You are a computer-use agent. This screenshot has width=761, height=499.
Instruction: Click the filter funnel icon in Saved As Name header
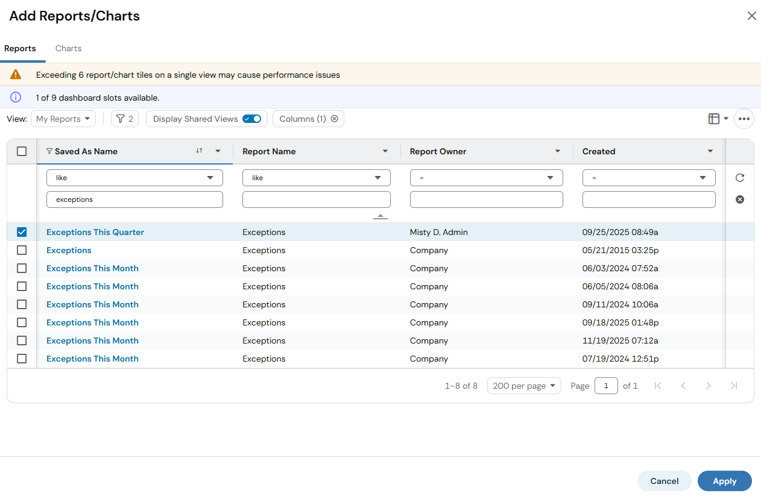[x=49, y=151]
